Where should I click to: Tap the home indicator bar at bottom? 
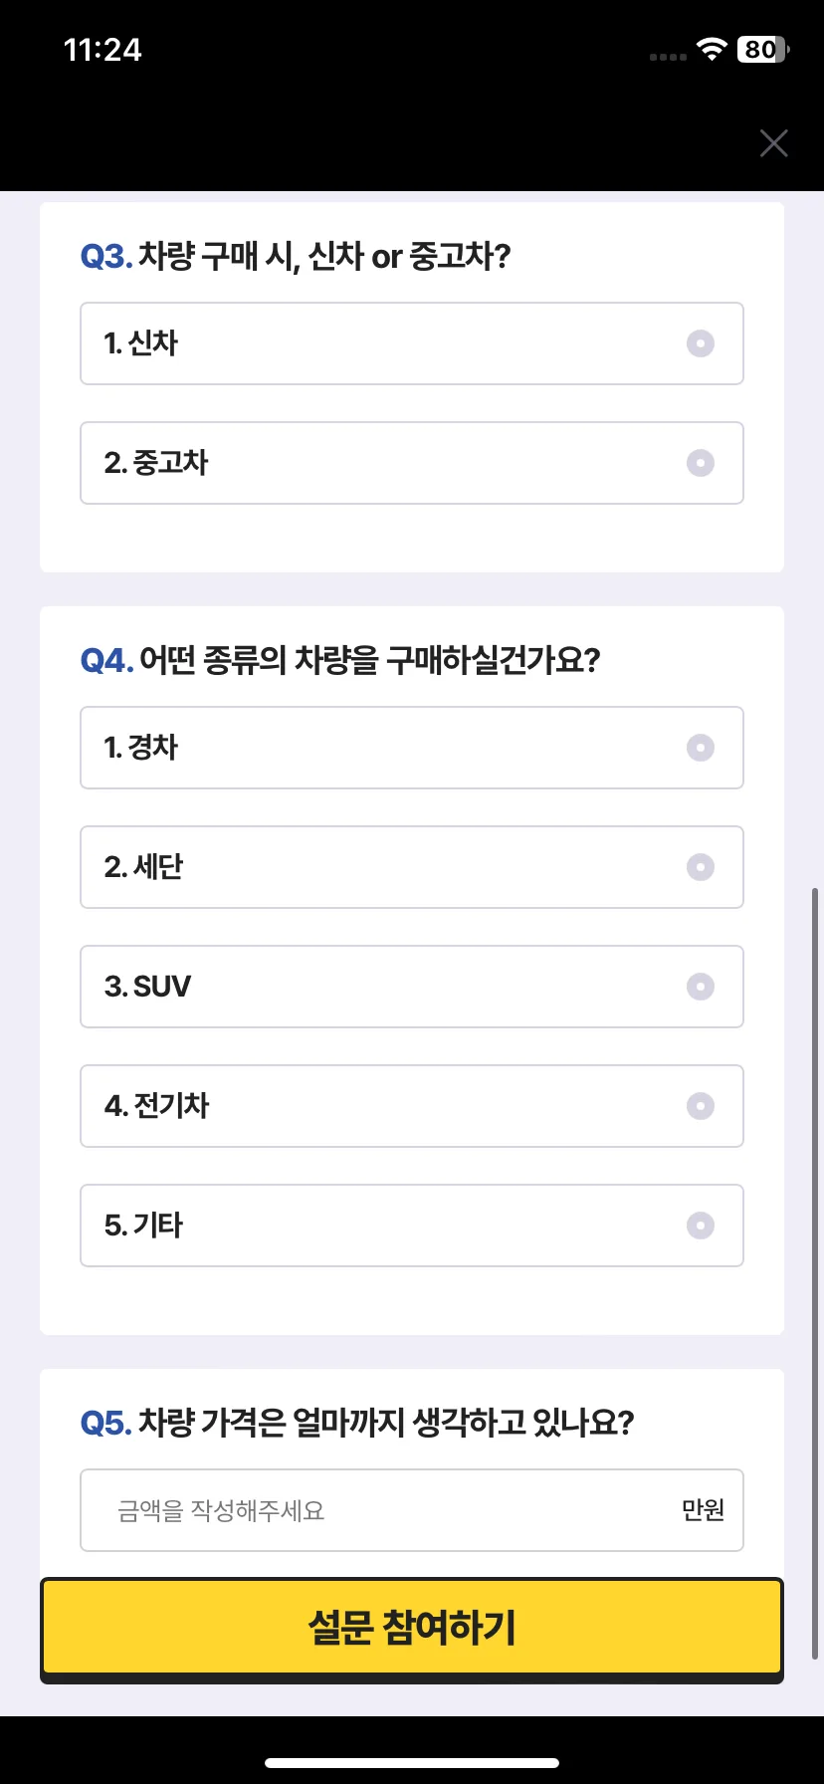click(x=412, y=1763)
